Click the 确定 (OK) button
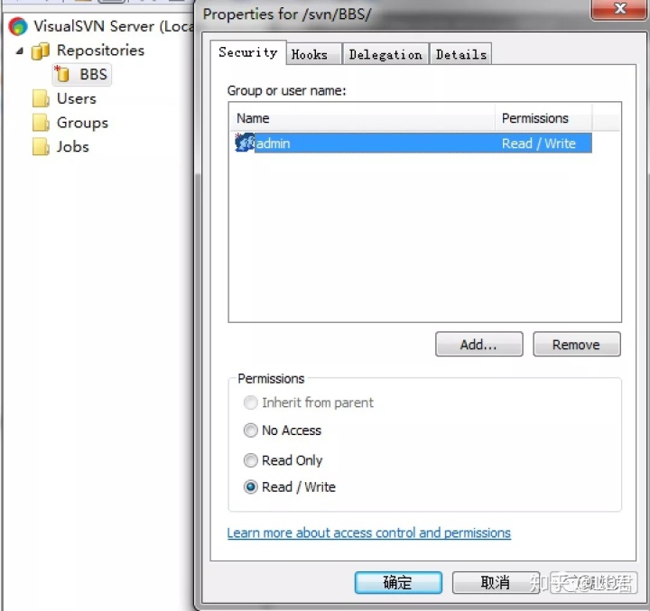650x611 pixels. point(398,582)
